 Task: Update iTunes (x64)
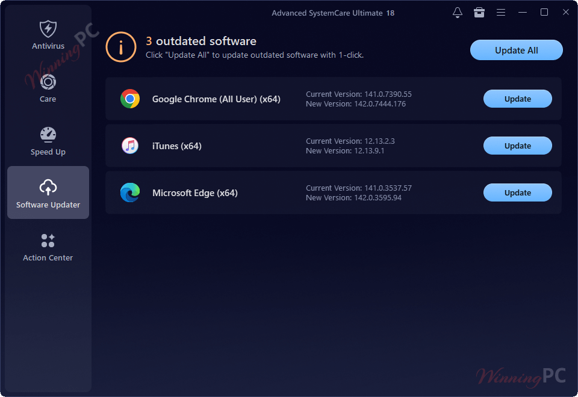coord(518,146)
